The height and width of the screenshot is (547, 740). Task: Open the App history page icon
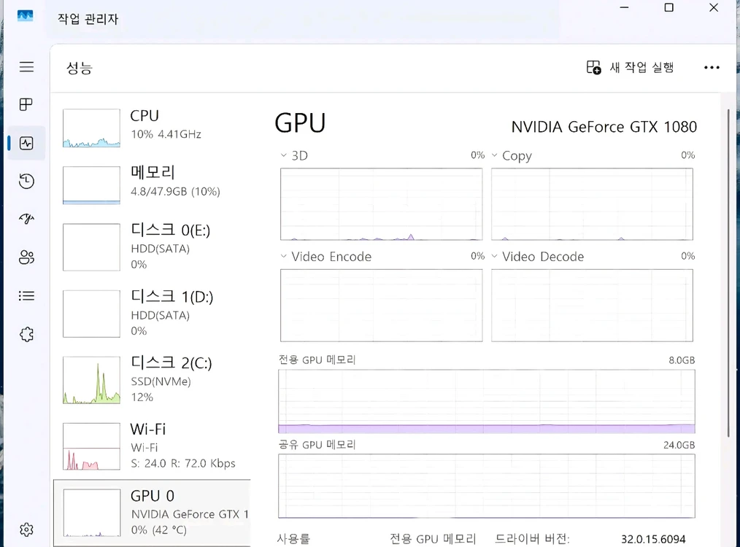click(26, 181)
